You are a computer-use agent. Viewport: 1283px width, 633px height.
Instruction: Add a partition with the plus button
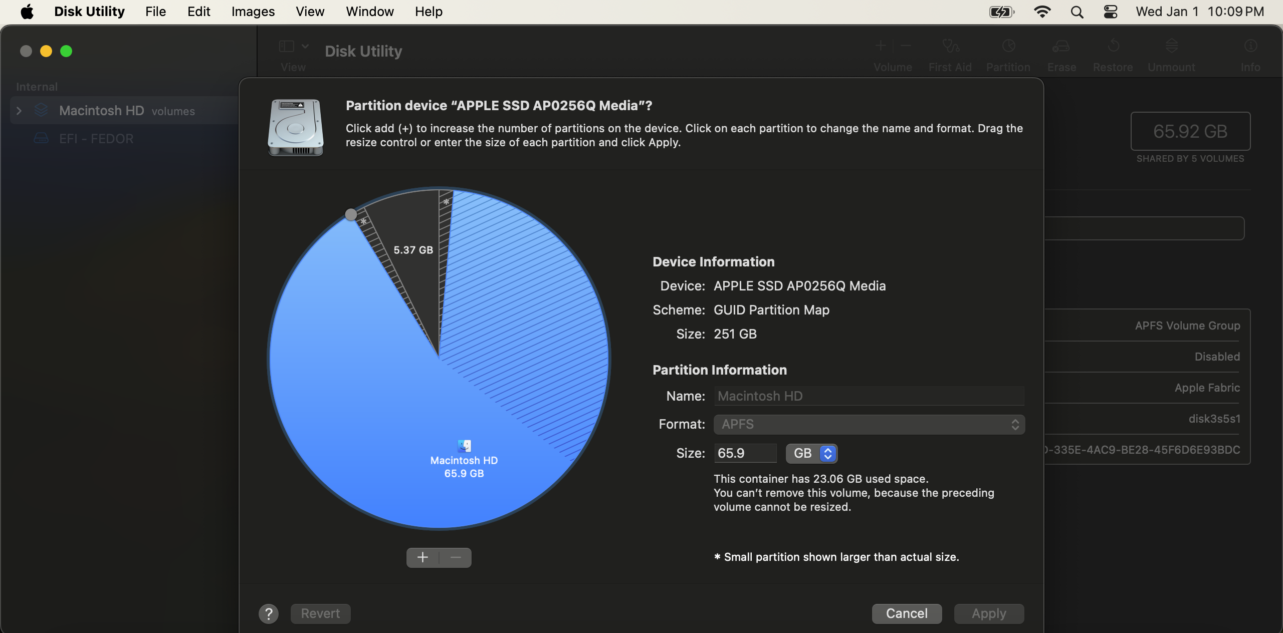pos(422,557)
